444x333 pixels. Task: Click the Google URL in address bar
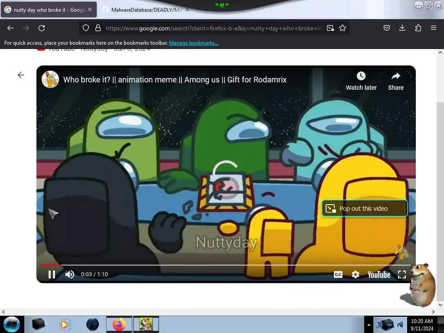214,28
